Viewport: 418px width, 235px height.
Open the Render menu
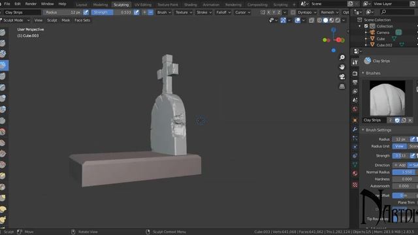31,4
